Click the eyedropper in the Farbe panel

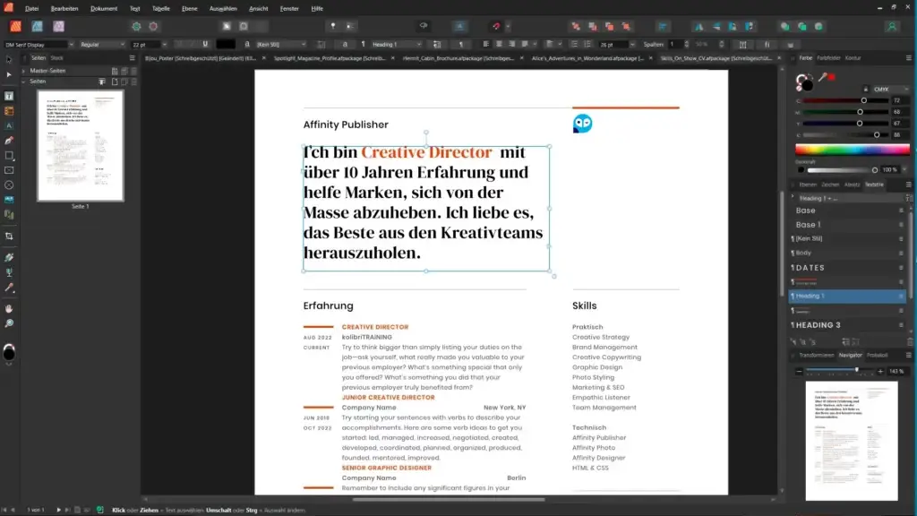(823, 77)
